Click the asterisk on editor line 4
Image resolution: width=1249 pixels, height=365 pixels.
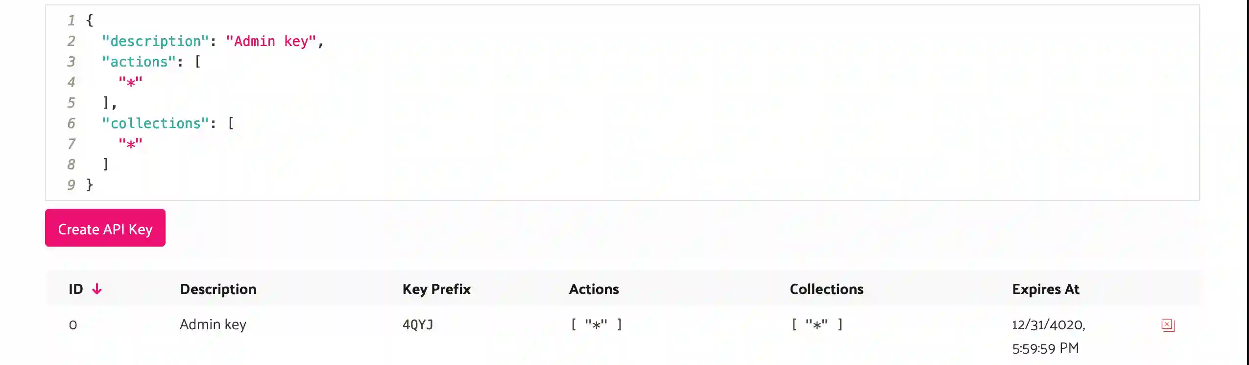(x=130, y=83)
